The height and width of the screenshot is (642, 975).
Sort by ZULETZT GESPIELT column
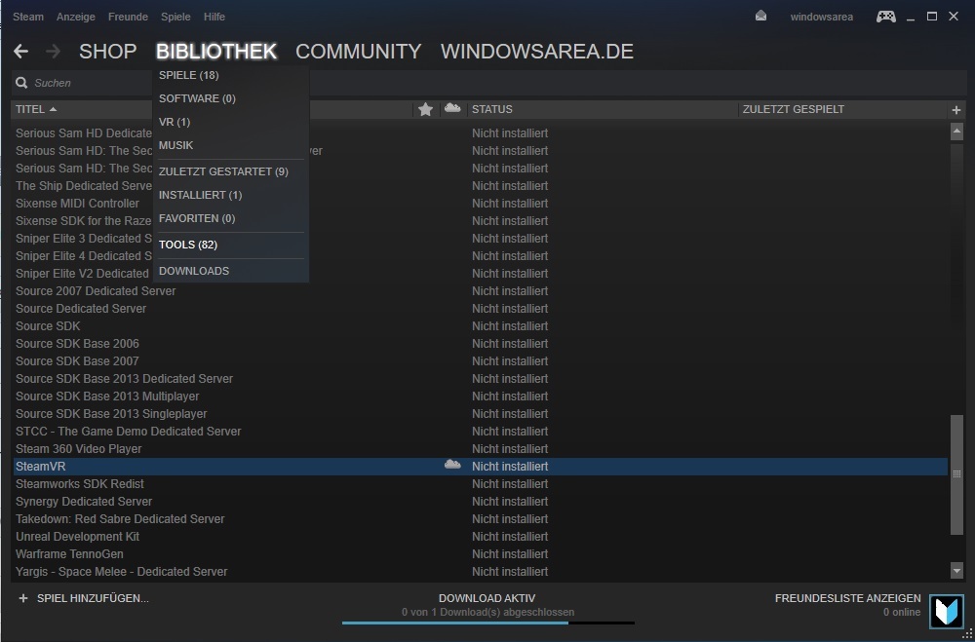(794, 109)
